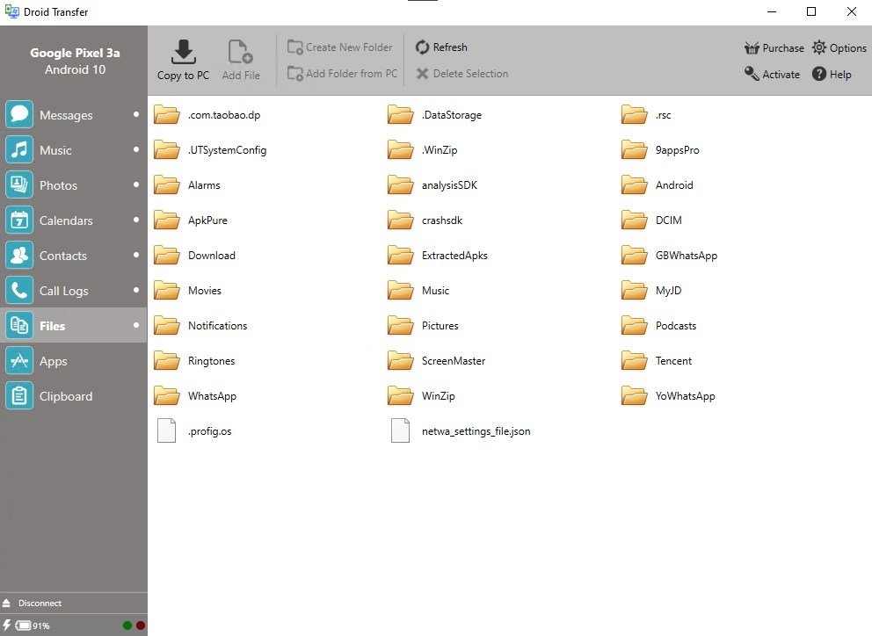
Task: Select the DCIM folder
Action: (651, 220)
